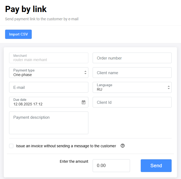Open the Due date calendar picker icon
181x179 pixels.
(84, 102)
